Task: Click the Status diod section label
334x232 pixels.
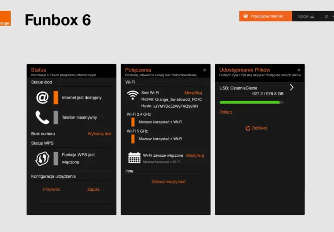Action: [x=41, y=82]
